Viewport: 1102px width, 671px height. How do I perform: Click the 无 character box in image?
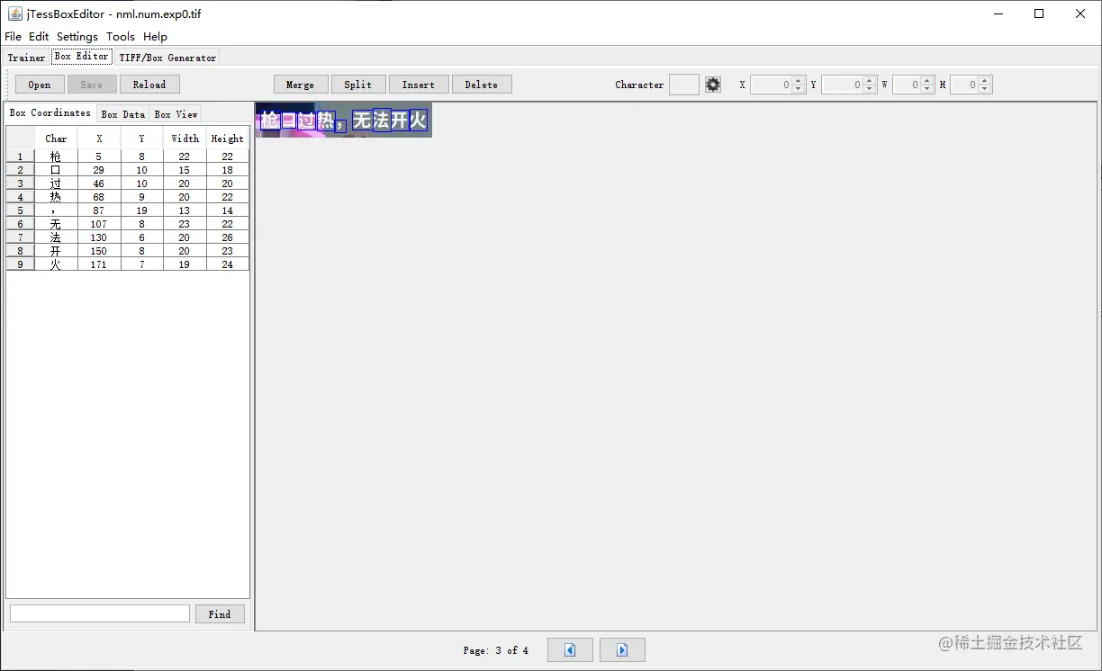pyautogui.click(x=362, y=120)
